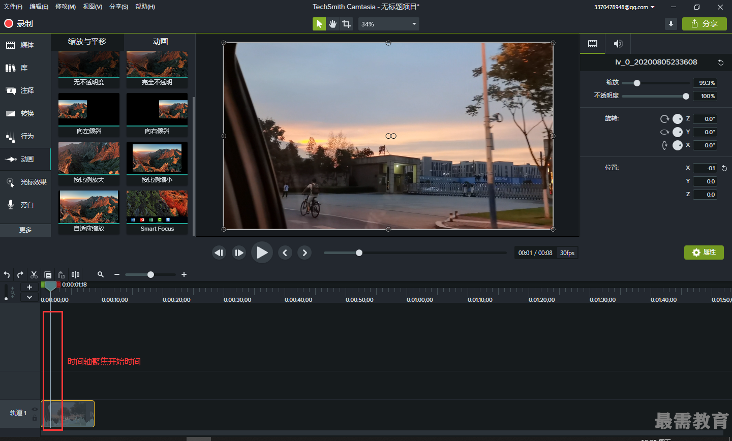Open the 行为 behaviors panel
Screen dimensions: 732x441
[x=25, y=136]
